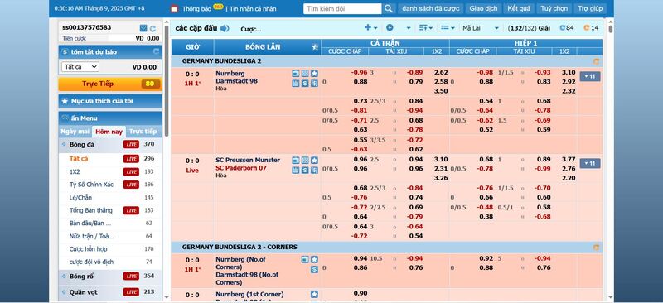The image size is (663, 303).
Task: Switch to the Ngày mai tab
Action: [75, 132]
